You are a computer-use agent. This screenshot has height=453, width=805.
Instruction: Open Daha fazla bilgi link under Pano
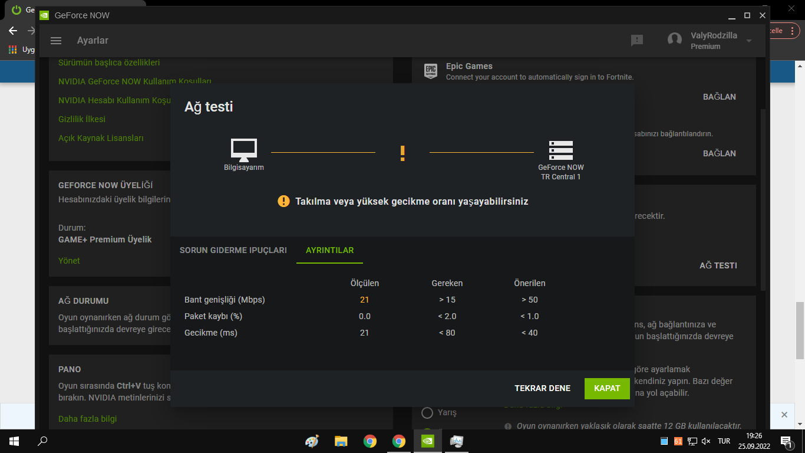tap(87, 419)
